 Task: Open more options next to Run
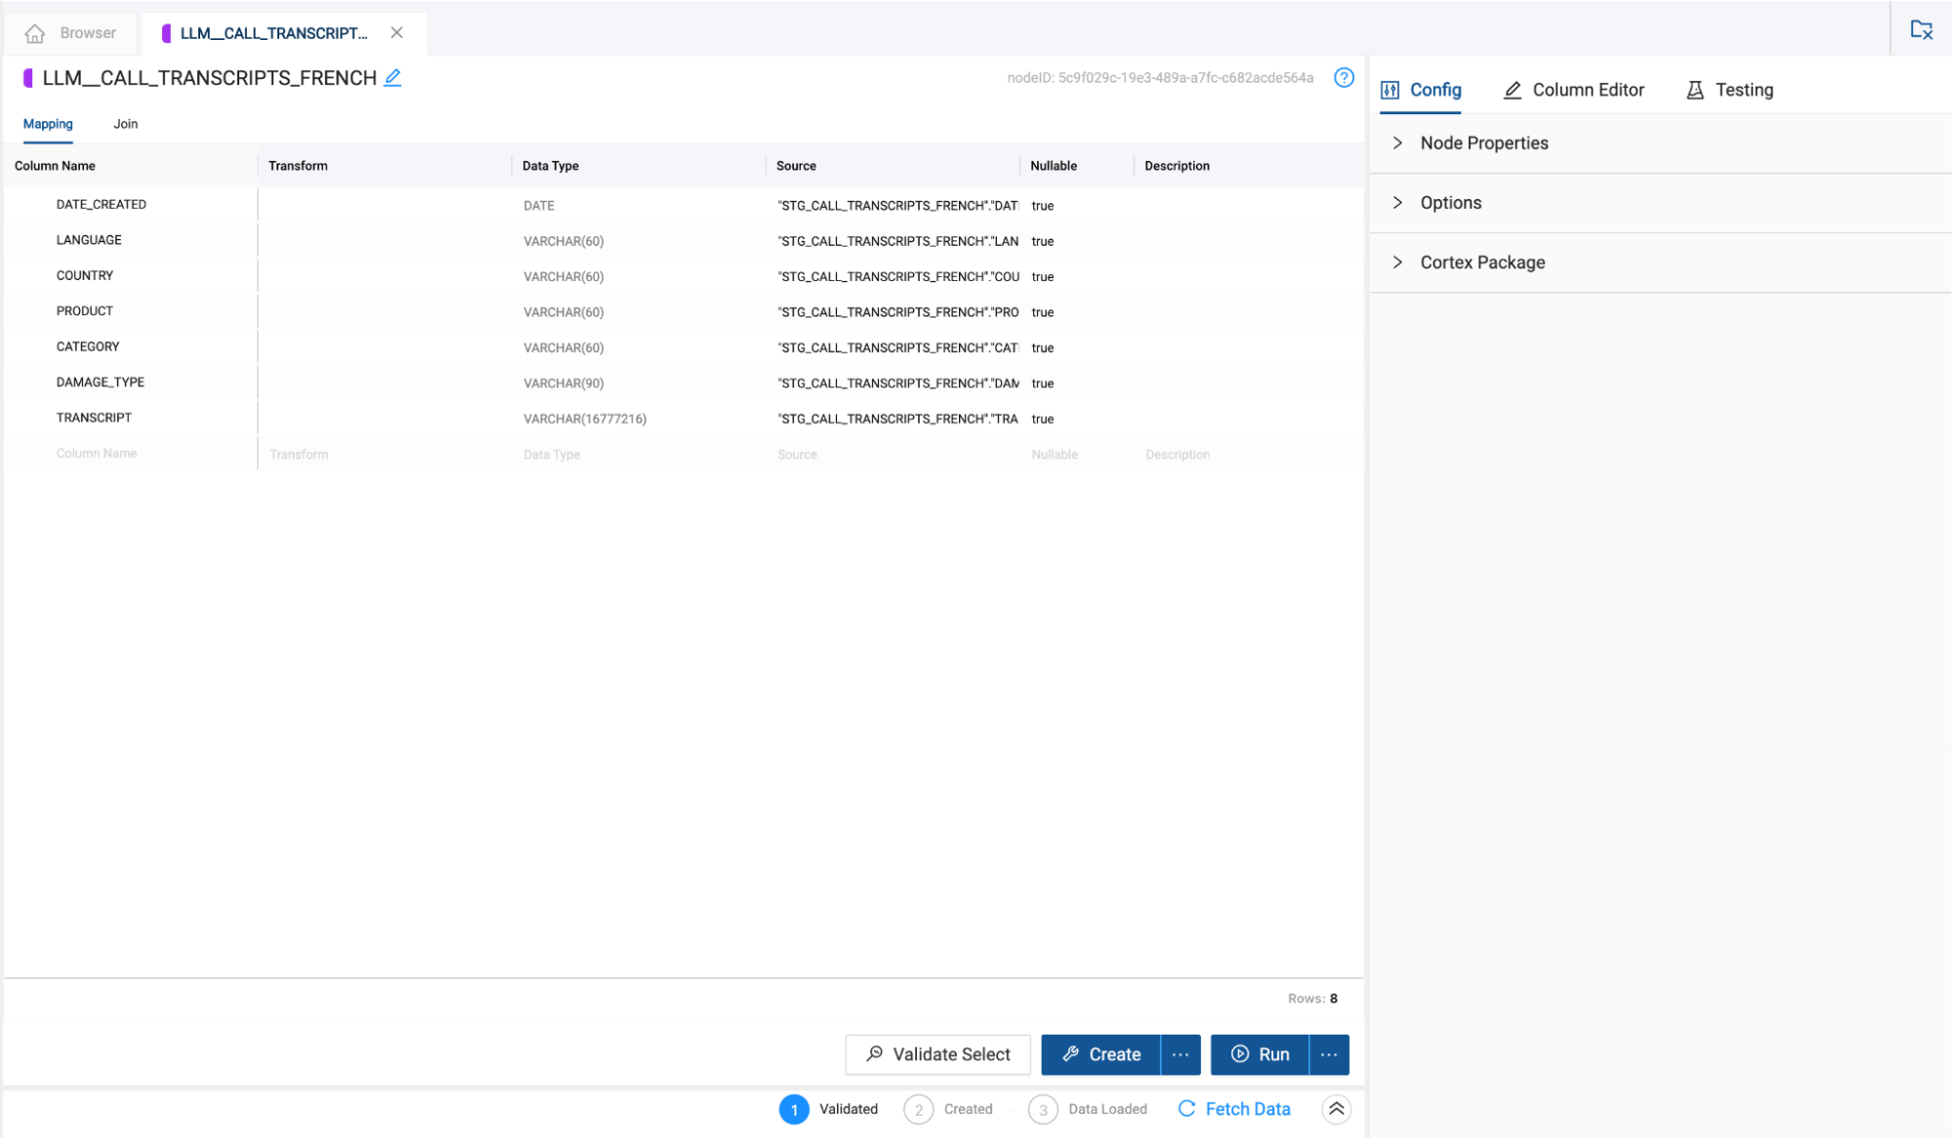[1329, 1054]
